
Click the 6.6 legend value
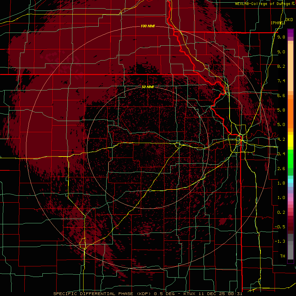(281, 96)
